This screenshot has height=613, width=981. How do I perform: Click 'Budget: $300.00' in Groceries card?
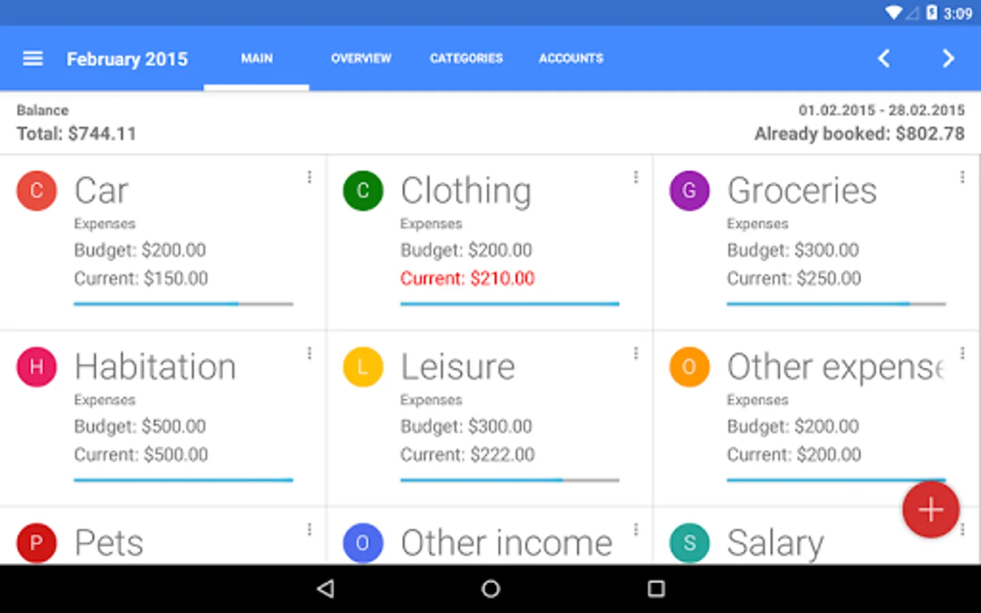[793, 250]
